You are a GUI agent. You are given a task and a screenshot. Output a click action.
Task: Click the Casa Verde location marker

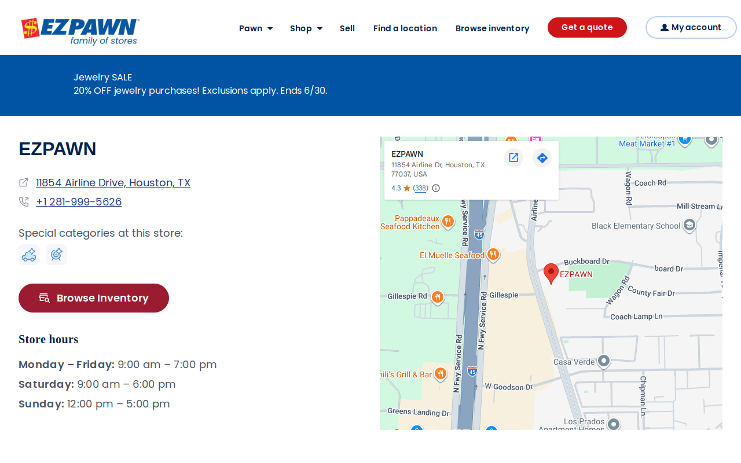[x=604, y=362]
